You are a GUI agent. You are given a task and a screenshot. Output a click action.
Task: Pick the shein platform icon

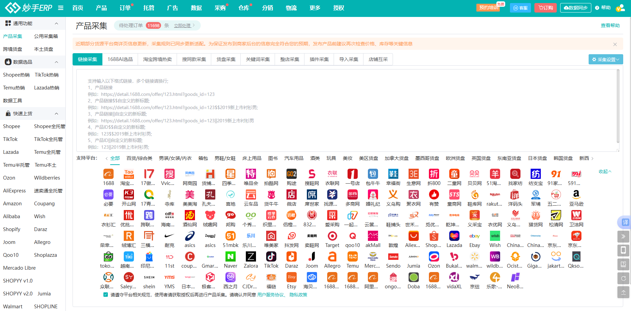click(x=149, y=277)
